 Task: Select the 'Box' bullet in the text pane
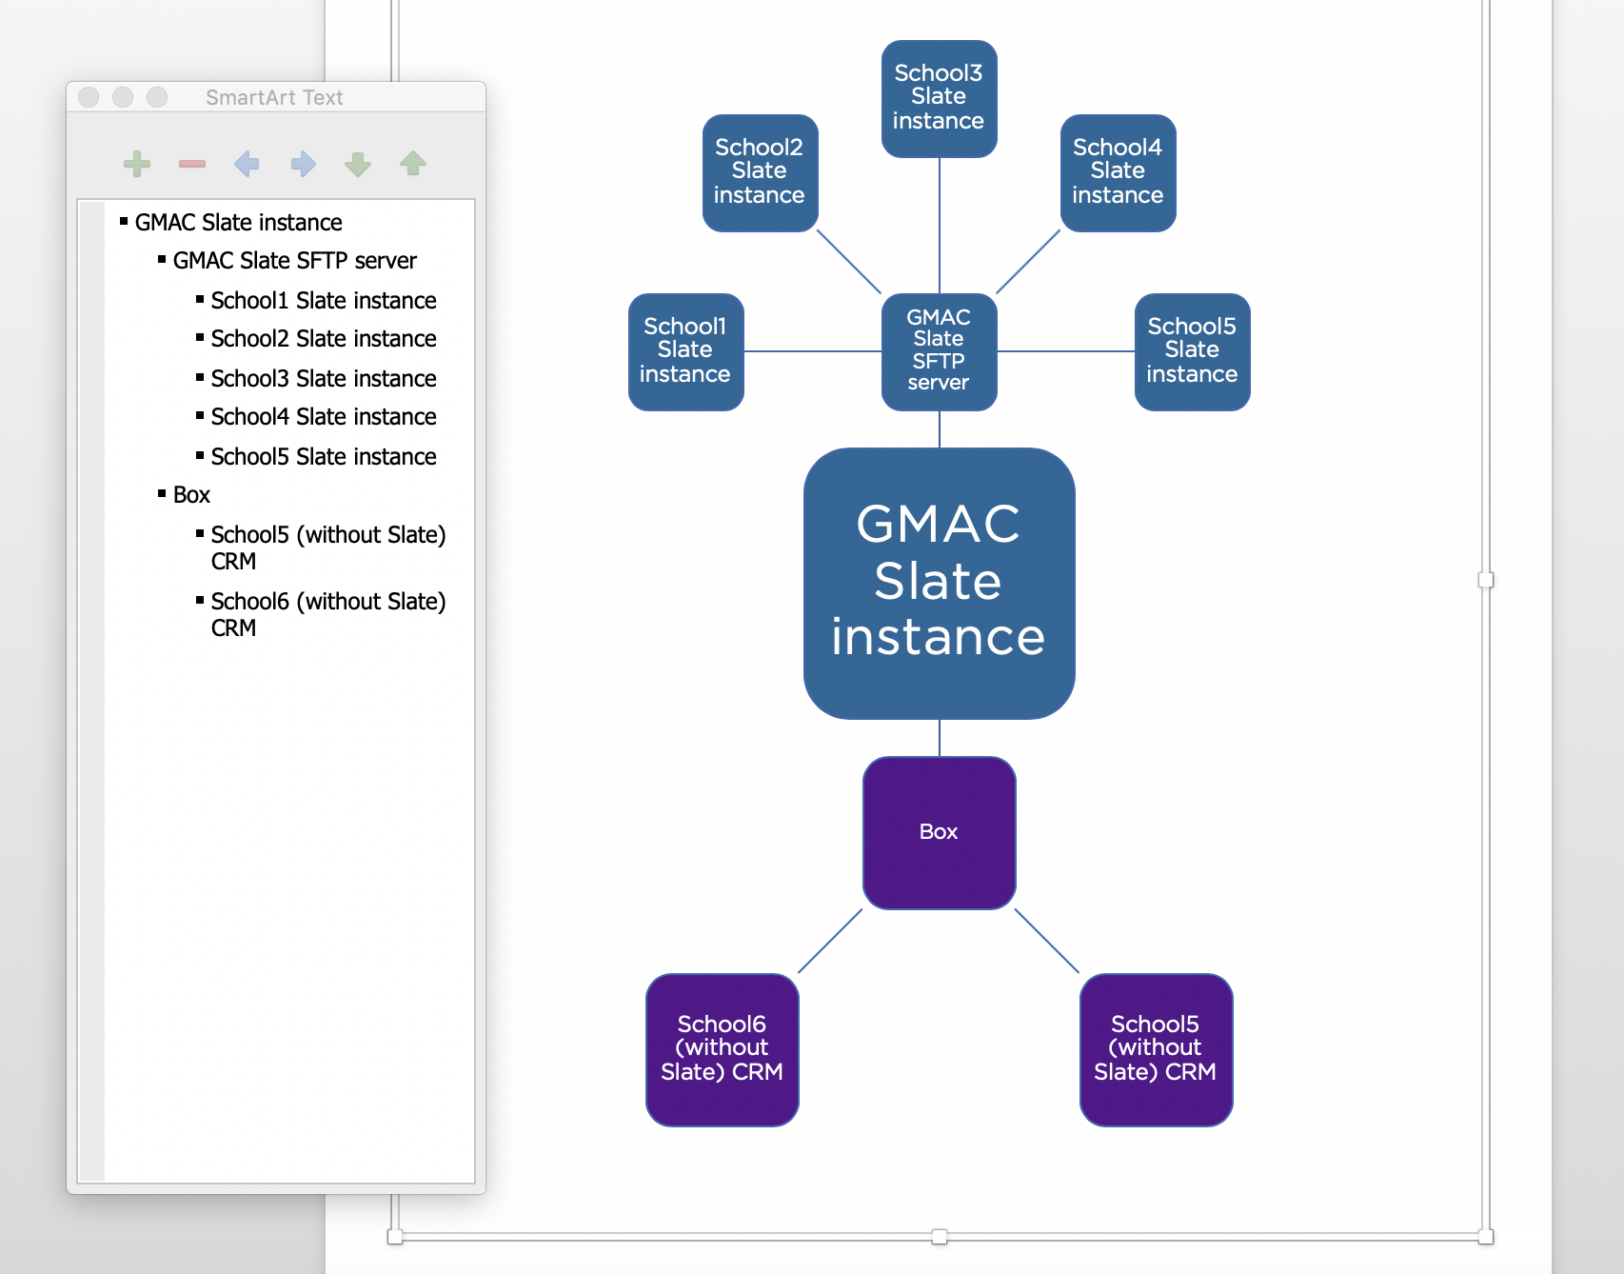coord(191,495)
